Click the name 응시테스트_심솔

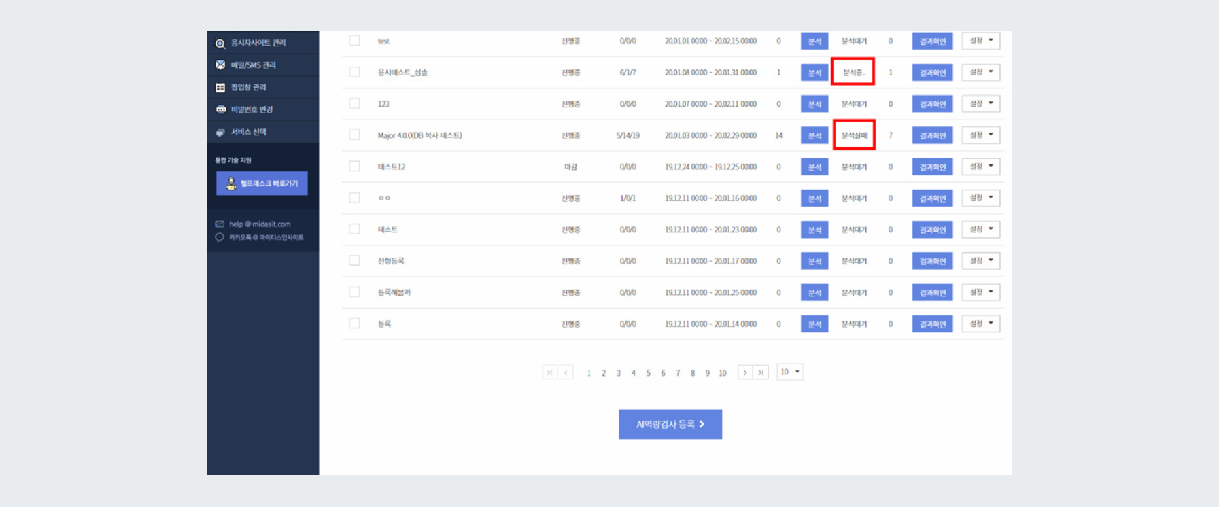[402, 73]
